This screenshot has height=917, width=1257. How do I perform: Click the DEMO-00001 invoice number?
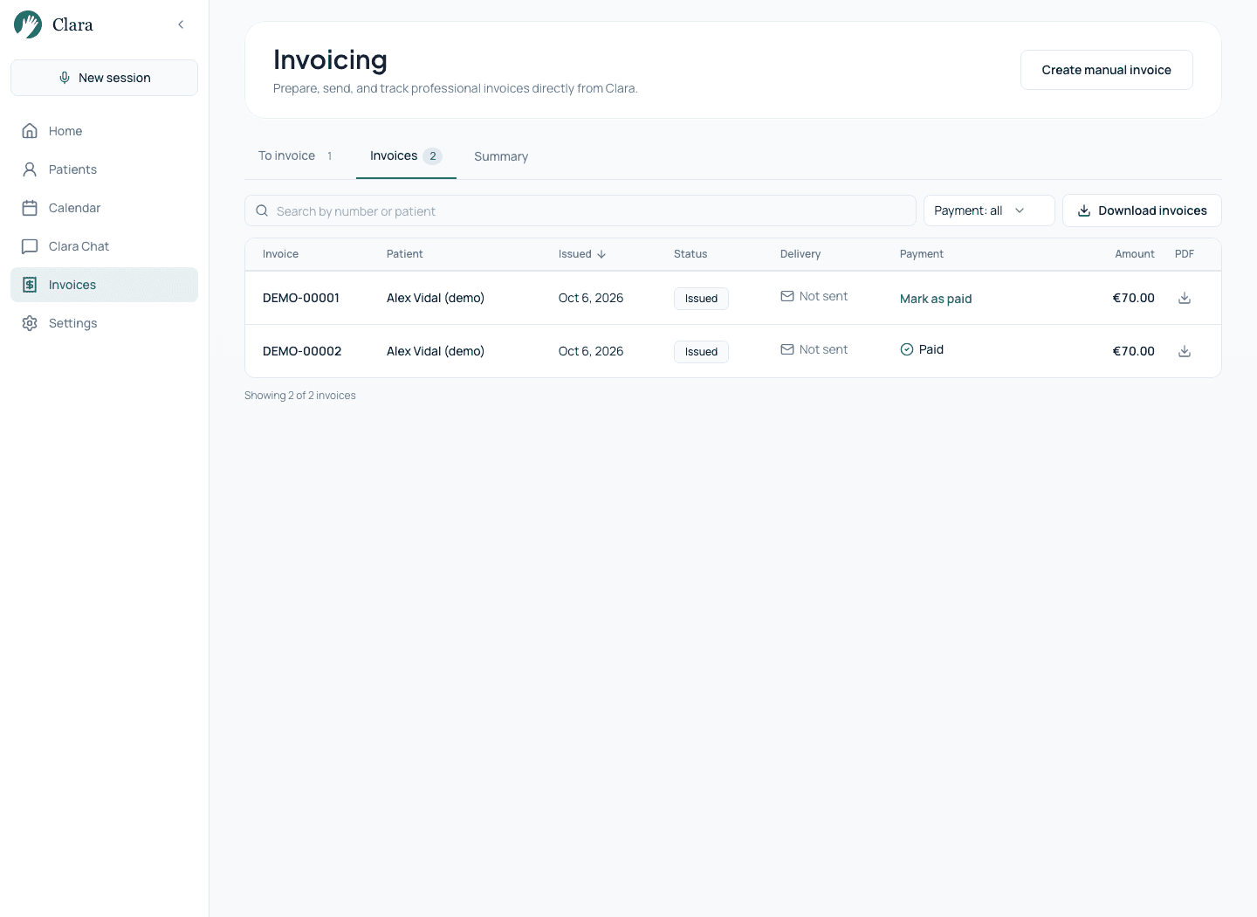click(x=301, y=298)
